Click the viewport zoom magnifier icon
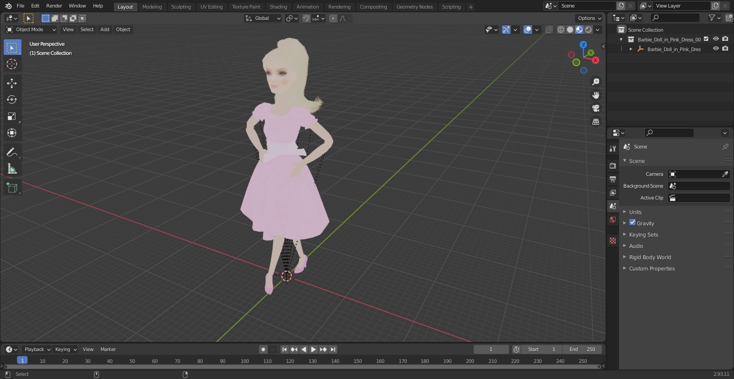 [595, 82]
